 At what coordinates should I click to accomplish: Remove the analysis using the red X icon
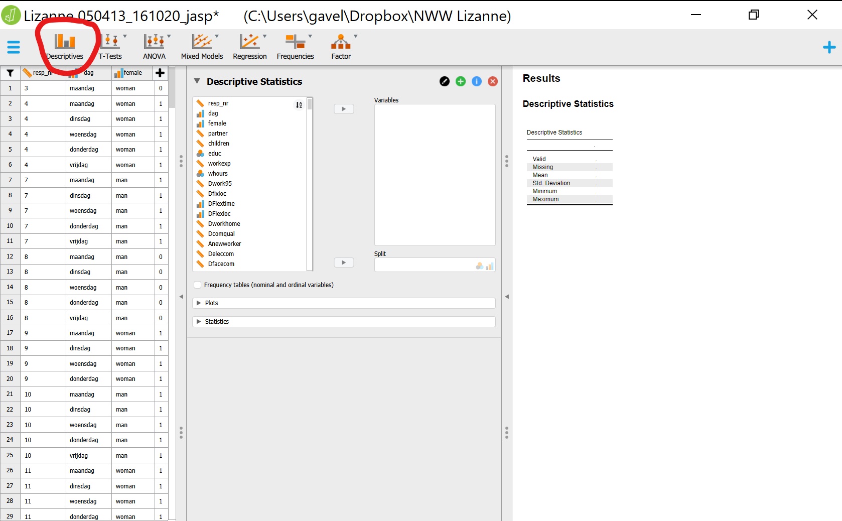492,81
